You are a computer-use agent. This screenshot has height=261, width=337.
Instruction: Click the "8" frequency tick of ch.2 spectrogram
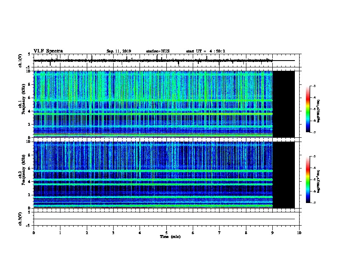[29, 155]
